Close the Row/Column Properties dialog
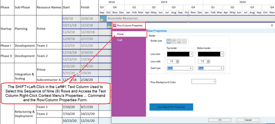The height and width of the screenshot is (124, 275). [272, 25]
